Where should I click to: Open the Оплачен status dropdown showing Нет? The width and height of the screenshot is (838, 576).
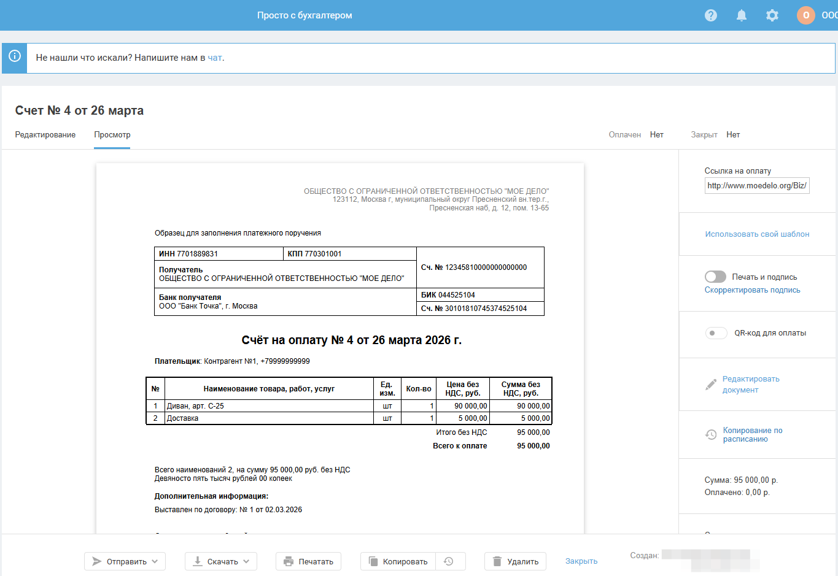(x=657, y=134)
